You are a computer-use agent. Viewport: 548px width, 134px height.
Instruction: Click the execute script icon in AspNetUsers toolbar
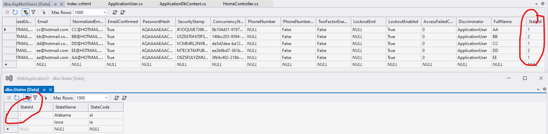(x=44, y=12)
